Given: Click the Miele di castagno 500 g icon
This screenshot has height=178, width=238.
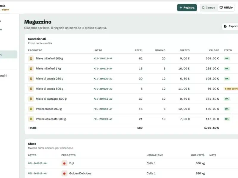Looking at the screenshot, I should click(x=31, y=99).
